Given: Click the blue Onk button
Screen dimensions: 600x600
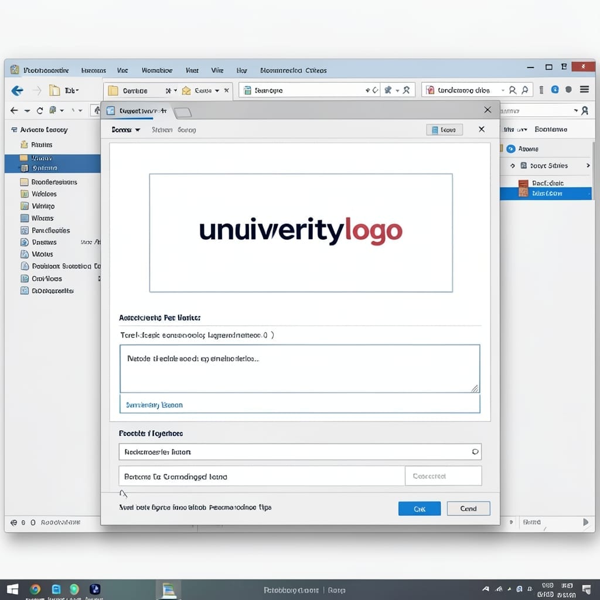Looking at the screenshot, I should (420, 509).
